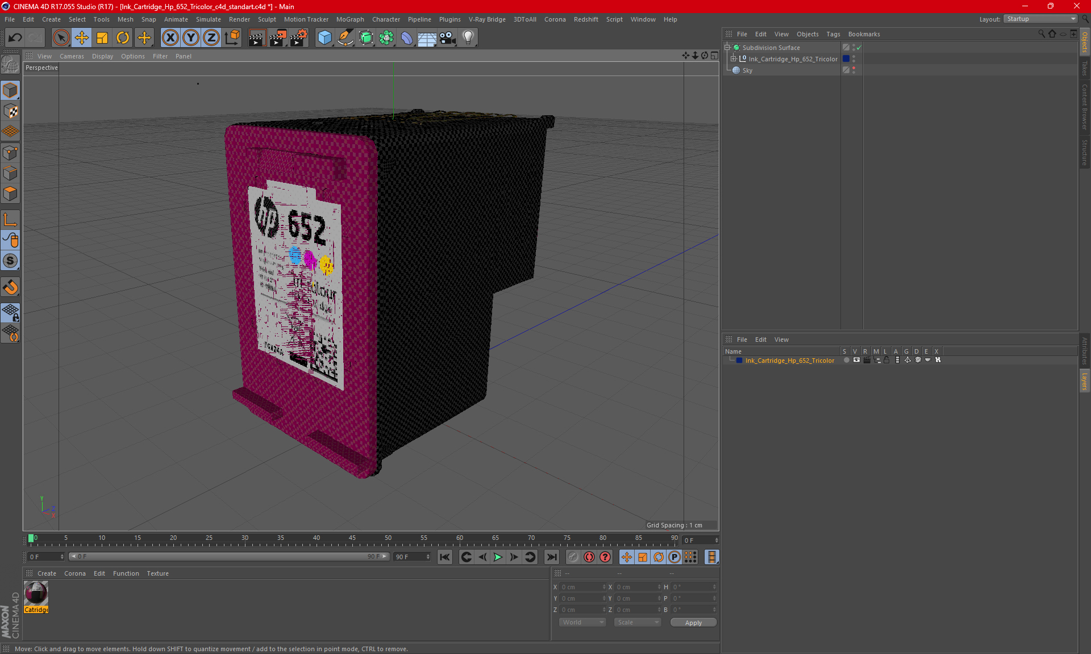Open Object Manager Tags menu
The width and height of the screenshot is (1091, 654).
[833, 34]
